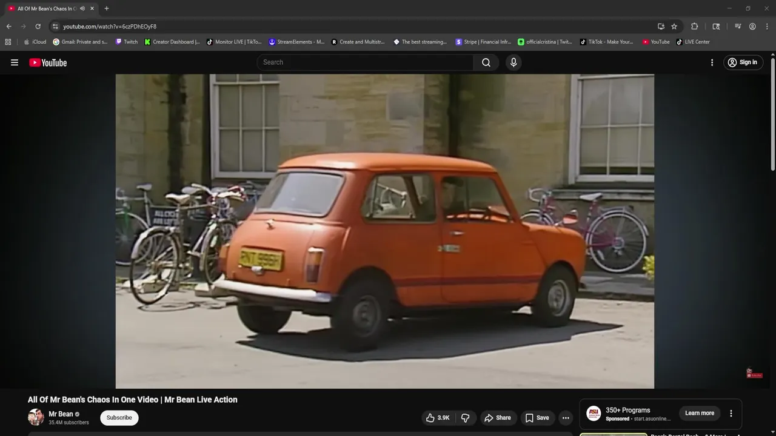This screenshot has height=436, width=776.
Task: View site information icon in address bar
Action: [x=55, y=27]
